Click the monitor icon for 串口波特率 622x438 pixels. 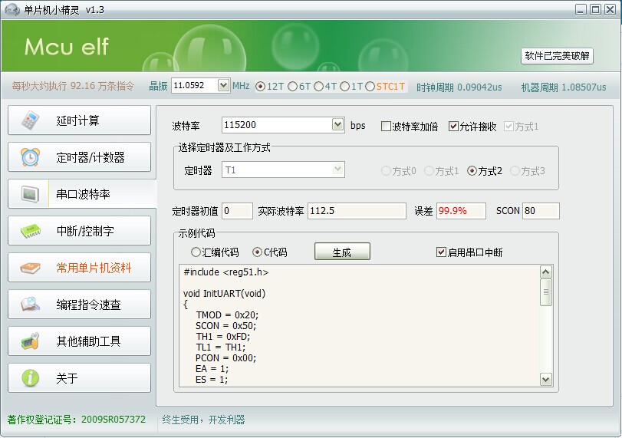click(x=30, y=194)
